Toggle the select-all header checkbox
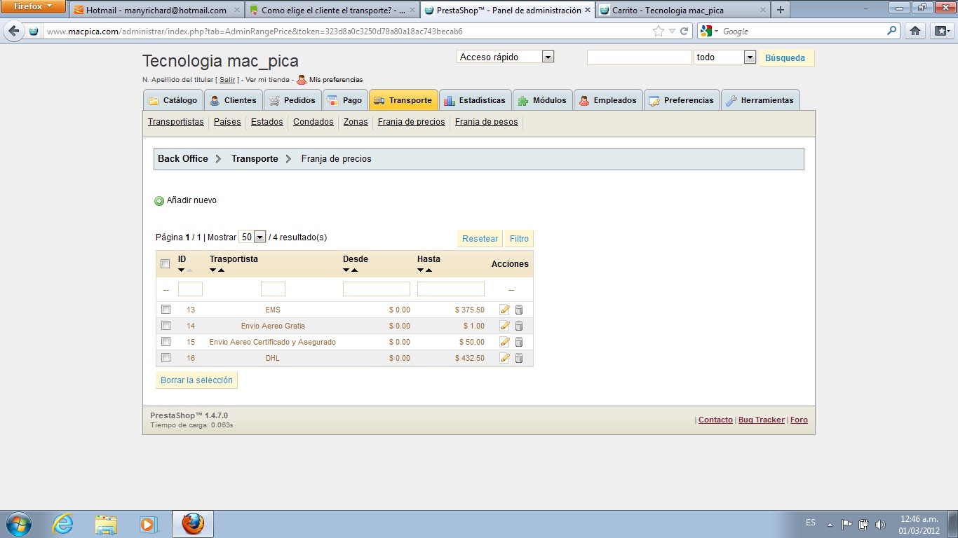Image resolution: width=958 pixels, height=538 pixels. tap(166, 264)
